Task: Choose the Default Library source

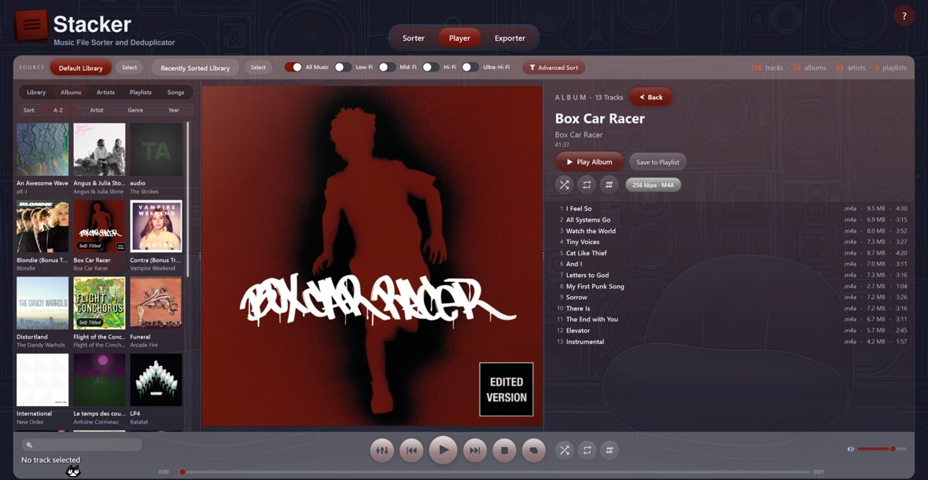Action: 81,68
